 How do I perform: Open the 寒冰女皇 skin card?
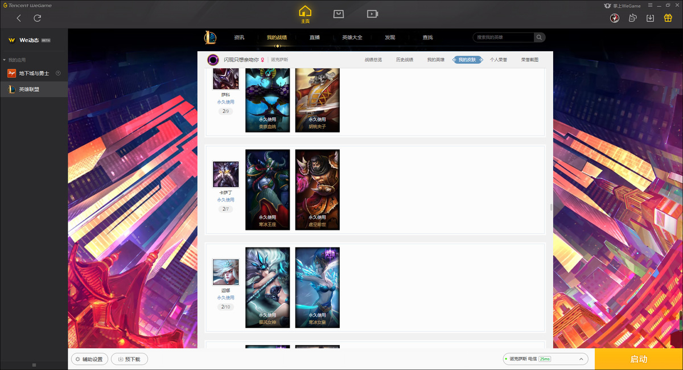(x=318, y=287)
